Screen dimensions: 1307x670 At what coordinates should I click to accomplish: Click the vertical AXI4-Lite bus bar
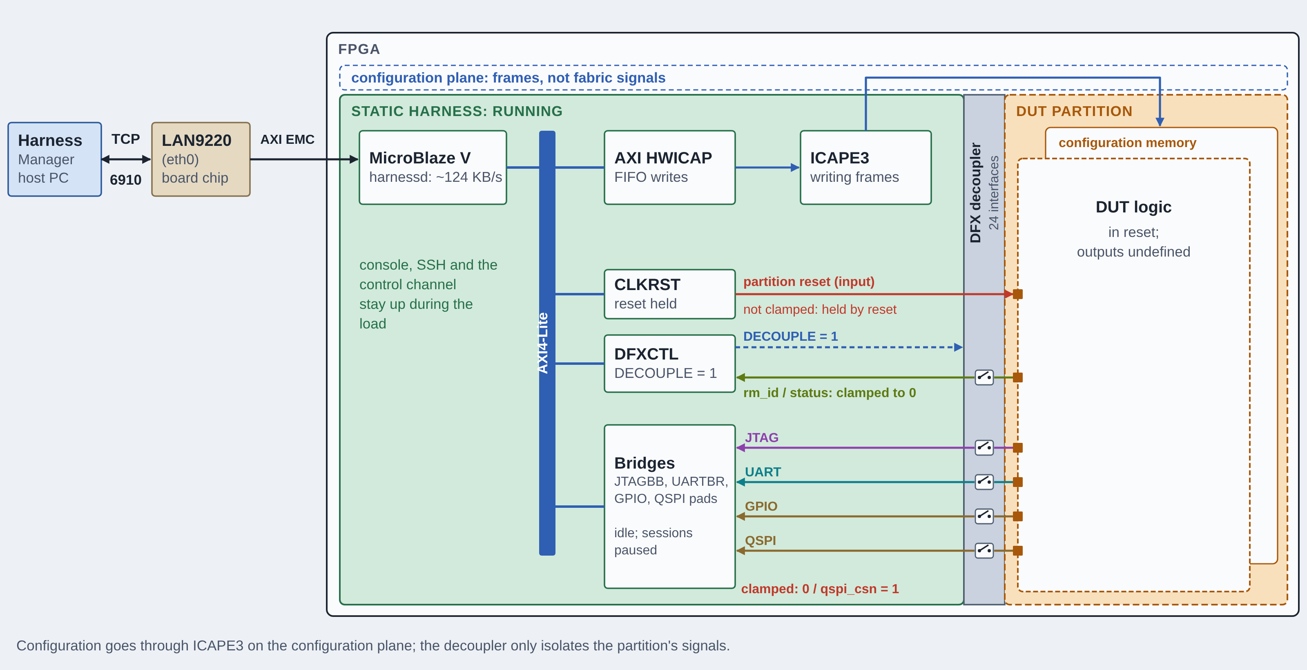(x=547, y=343)
